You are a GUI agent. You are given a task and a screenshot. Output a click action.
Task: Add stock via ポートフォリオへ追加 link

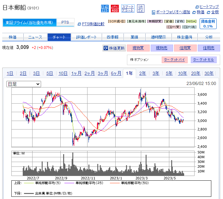coord(173,12)
